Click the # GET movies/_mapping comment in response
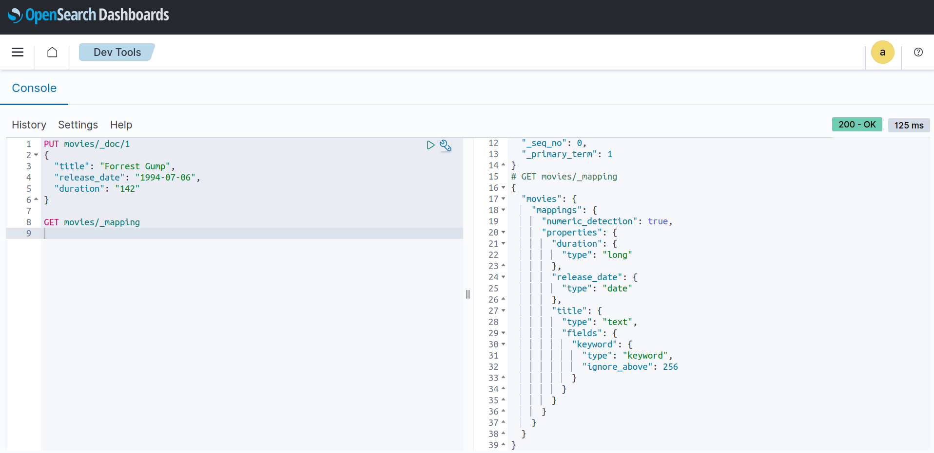Screen dimensions: 934x453 coord(564,177)
